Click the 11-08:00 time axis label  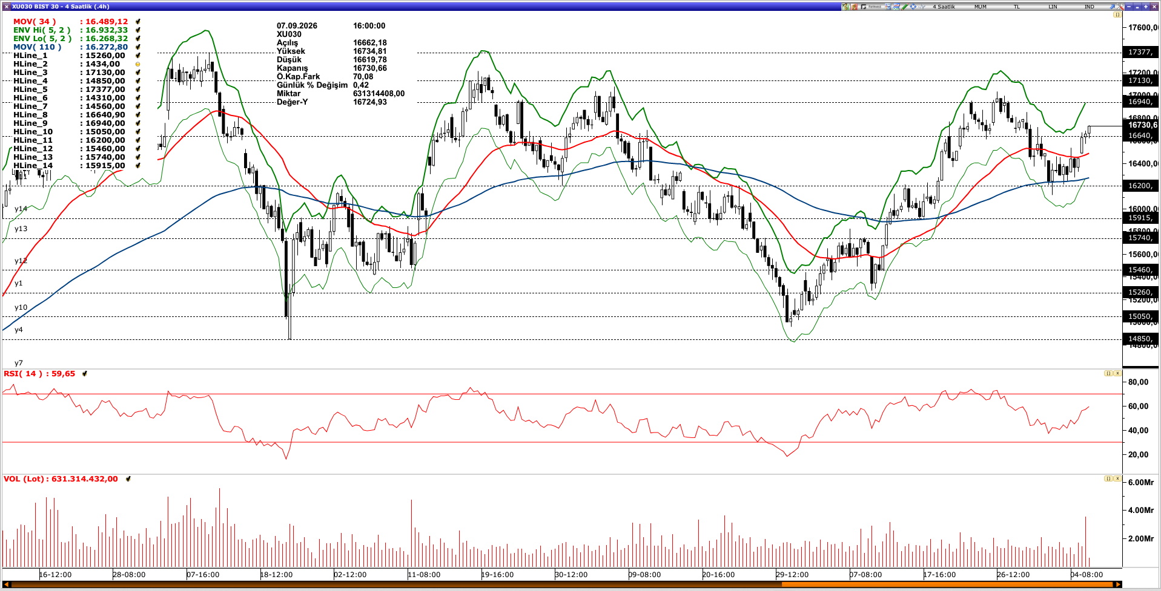[x=424, y=575]
